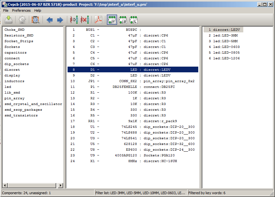This screenshot has height=197, width=275.
Task: Open the Help menu
Action: (x=38, y=10)
